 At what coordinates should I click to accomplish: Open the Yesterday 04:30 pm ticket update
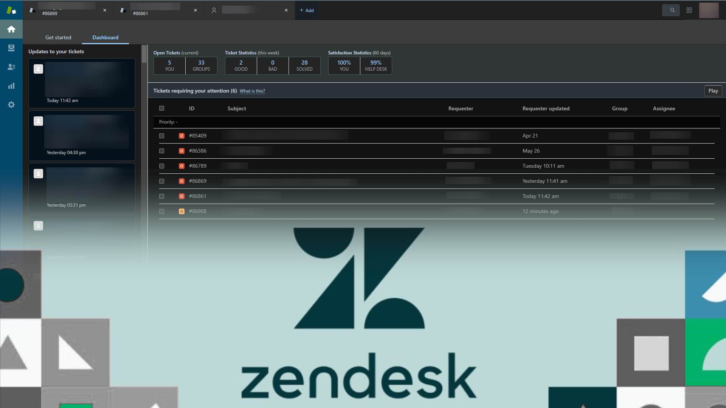tap(82, 136)
